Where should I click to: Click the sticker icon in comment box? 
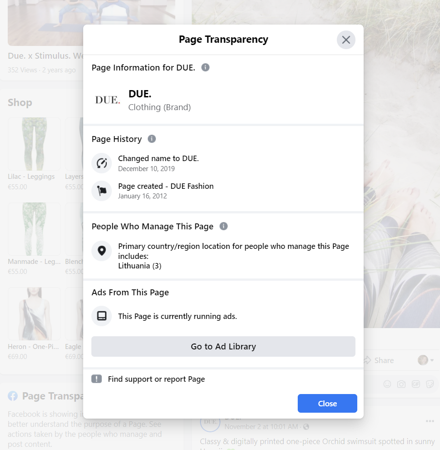pos(430,384)
